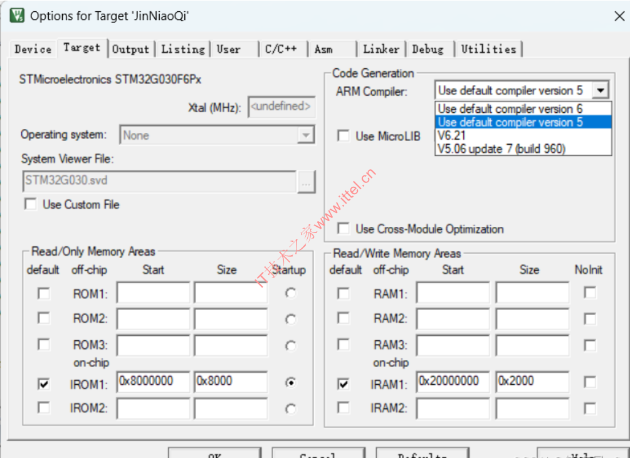Check the default box for RAM3
This screenshot has width=630, height=458.
coord(344,345)
